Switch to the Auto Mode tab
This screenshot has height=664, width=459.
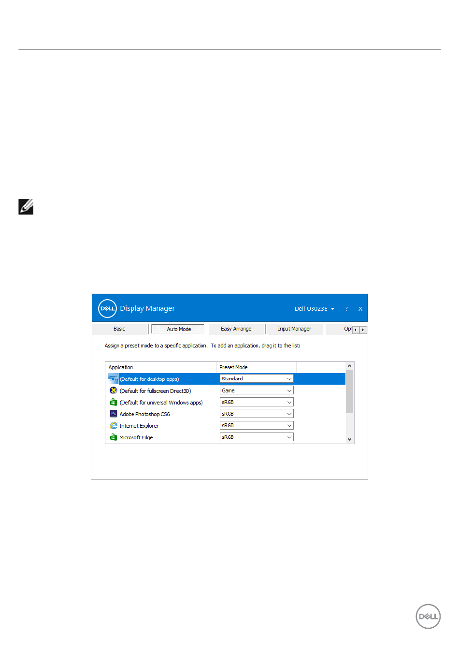pos(179,329)
